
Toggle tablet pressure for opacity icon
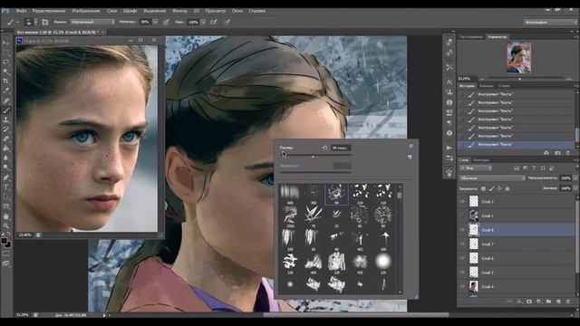(x=166, y=22)
